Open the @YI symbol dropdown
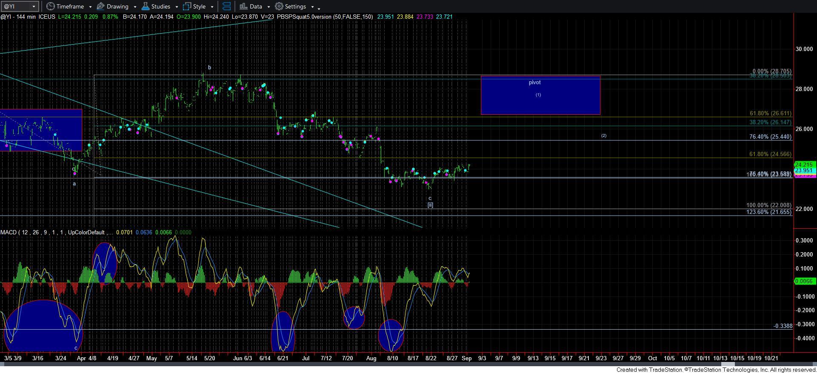Image resolution: width=817 pixels, height=373 pixels. pyautogui.click(x=34, y=7)
